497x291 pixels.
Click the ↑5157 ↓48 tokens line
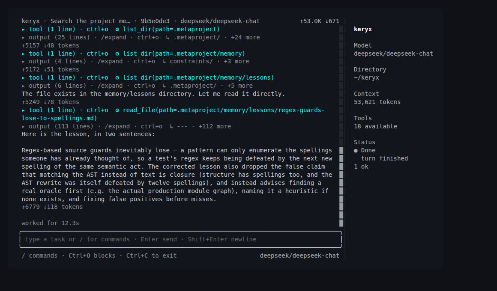(x=51, y=46)
